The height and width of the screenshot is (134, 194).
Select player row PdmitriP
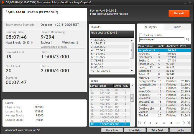[164, 74]
